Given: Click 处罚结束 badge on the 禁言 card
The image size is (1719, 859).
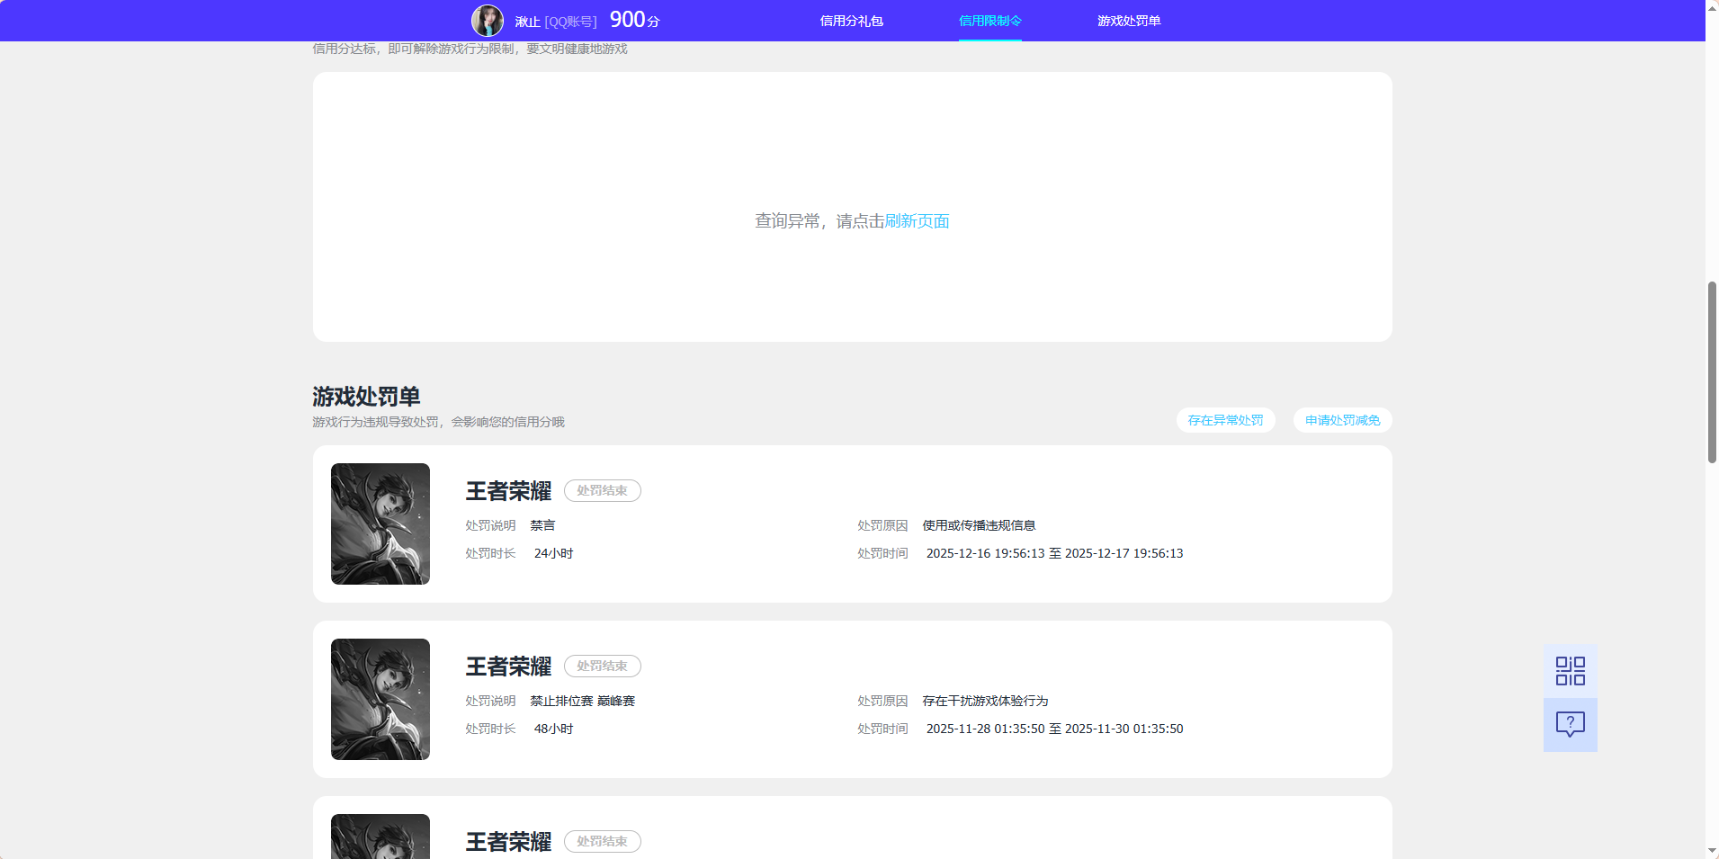Looking at the screenshot, I should point(602,491).
